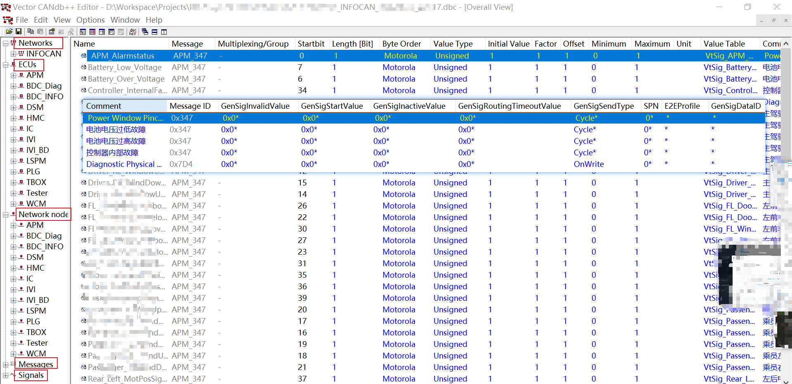This screenshot has height=384, width=792.
Task: Paste using the toolbar clipboard icon
Action: 40,32
